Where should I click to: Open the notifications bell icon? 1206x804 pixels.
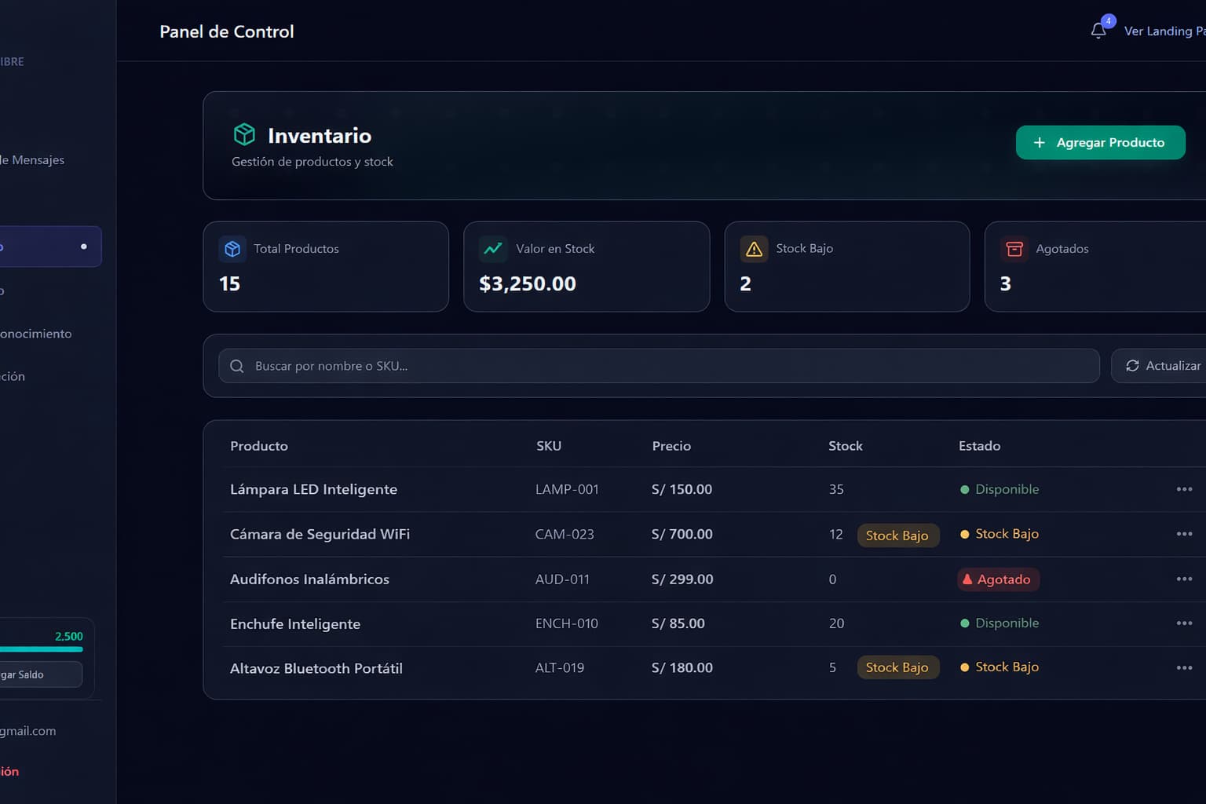coord(1098,31)
